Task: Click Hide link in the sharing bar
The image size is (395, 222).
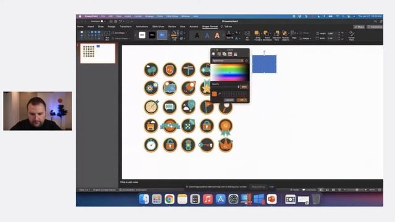Action: 272,187
